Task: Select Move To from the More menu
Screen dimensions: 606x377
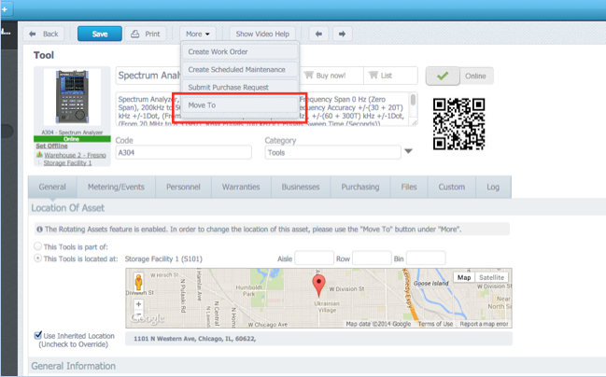Action: click(x=202, y=105)
